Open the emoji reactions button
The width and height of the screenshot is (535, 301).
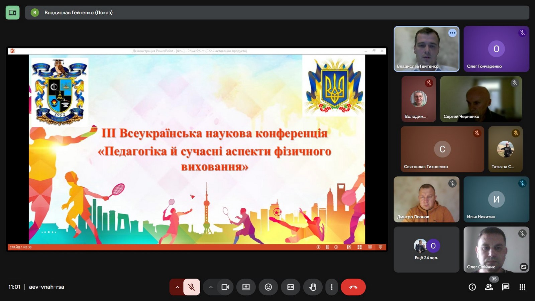coord(268,287)
